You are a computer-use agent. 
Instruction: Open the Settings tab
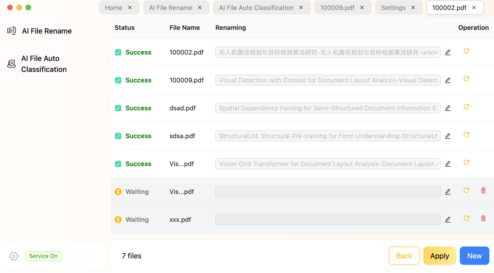[393, 8]
